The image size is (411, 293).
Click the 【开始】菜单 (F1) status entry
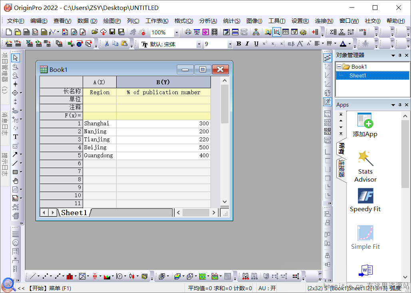49,288
